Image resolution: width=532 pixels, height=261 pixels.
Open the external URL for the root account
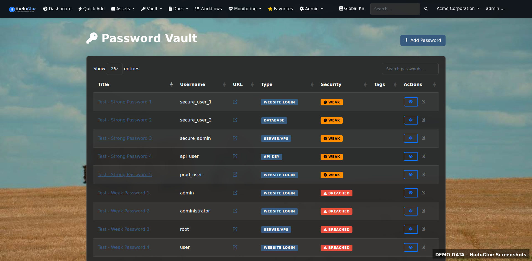[x=235, y=229]
